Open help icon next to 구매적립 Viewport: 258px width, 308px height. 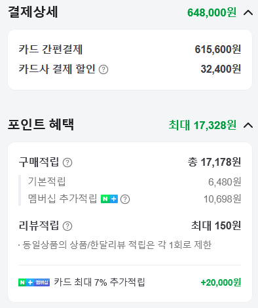click(x=67, y=163)
